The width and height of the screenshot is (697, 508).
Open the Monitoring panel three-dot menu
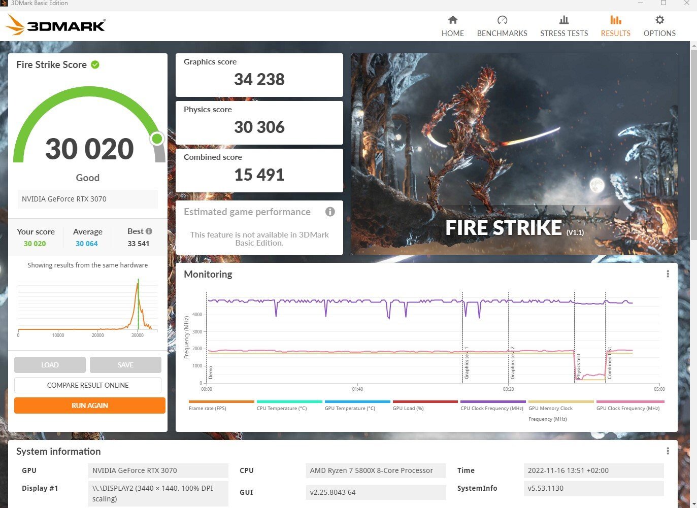(x=668, y=274)
